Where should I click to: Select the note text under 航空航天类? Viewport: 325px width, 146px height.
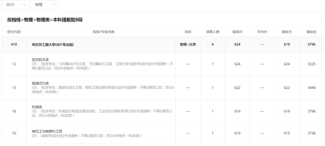point(103,66)
